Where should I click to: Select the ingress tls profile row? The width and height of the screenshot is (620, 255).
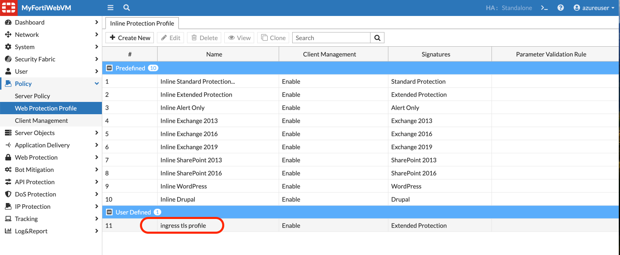(360, 226)
